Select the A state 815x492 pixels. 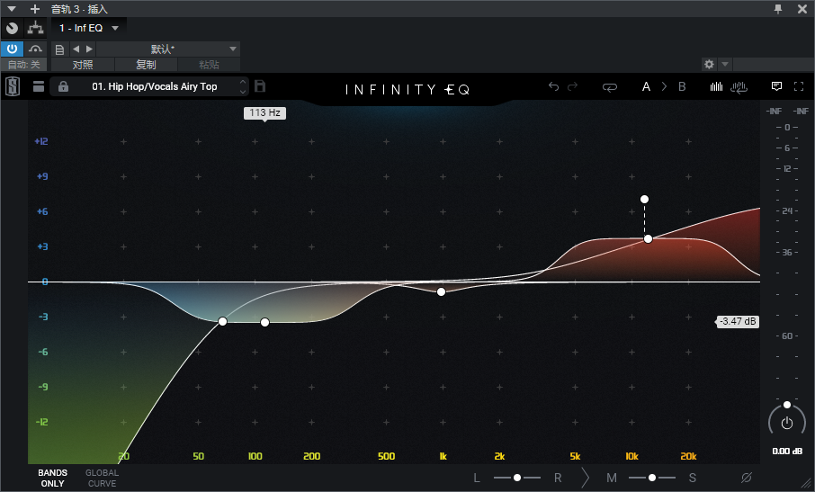pyautogui.click(x=646, y=86)
